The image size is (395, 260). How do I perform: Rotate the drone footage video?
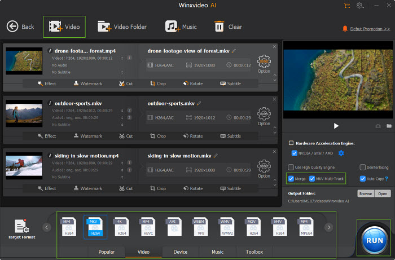click(x=193, y=83)
